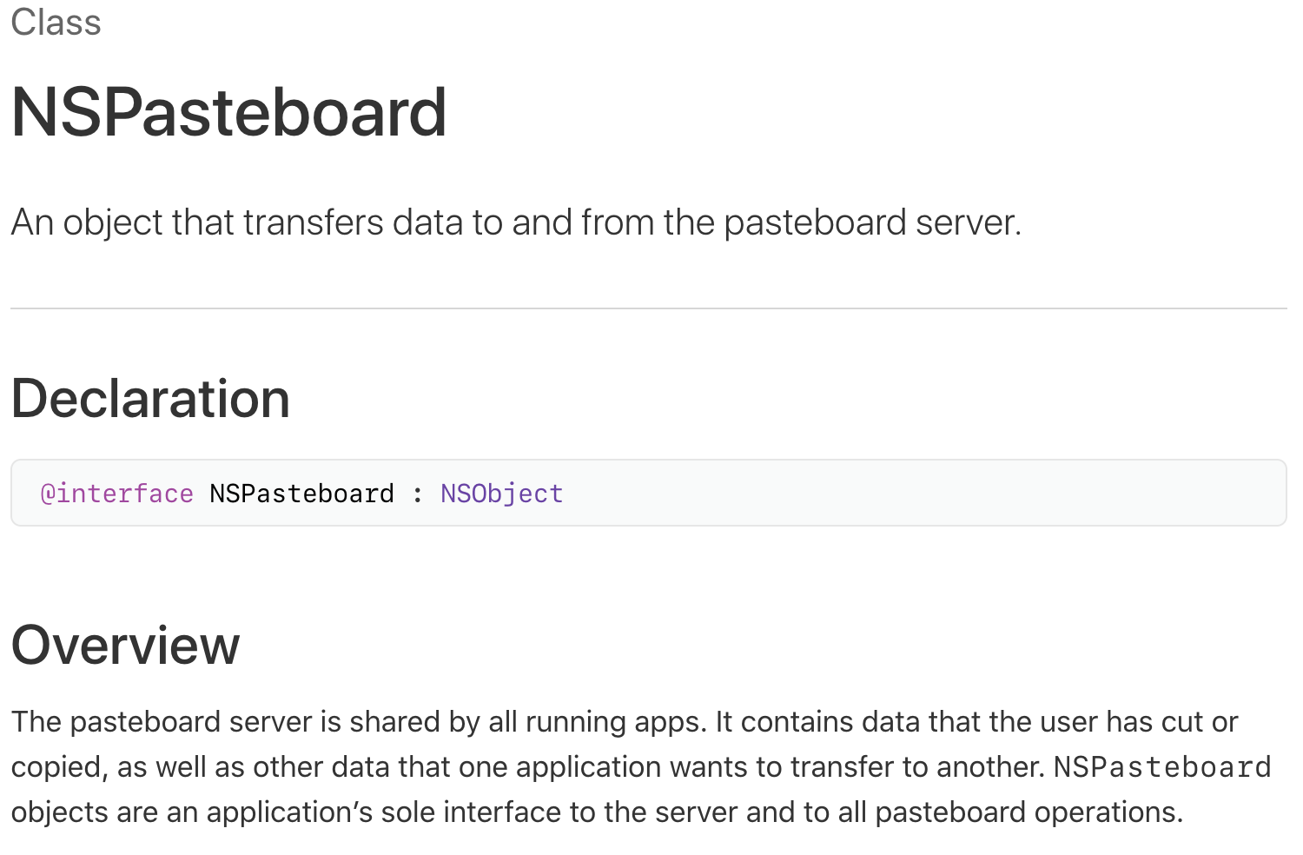Click the monospaced NSPasteboard in overview paragraph
The height and width of the screenshot is (855, 1303).
pyautogui.click(x=1162, y=767)
